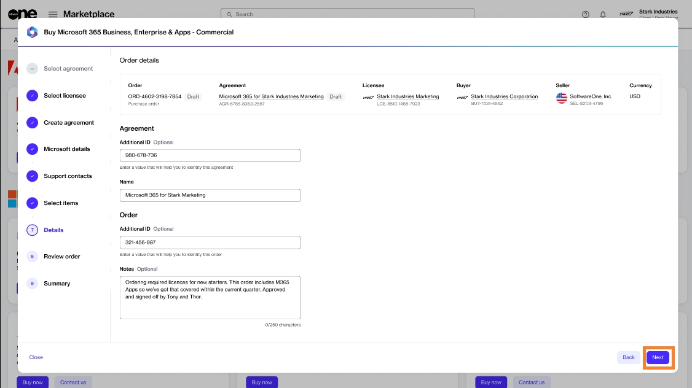Click into the order Notes text area

point(210,298)
